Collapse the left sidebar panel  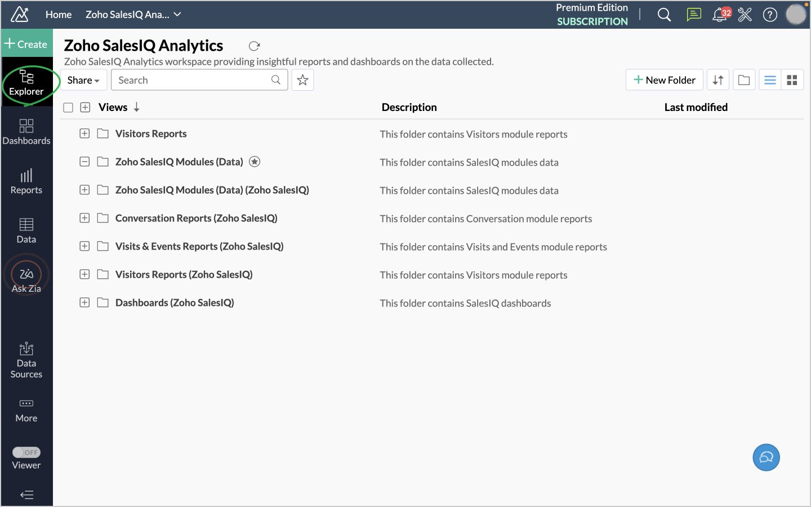click(26, 495)
